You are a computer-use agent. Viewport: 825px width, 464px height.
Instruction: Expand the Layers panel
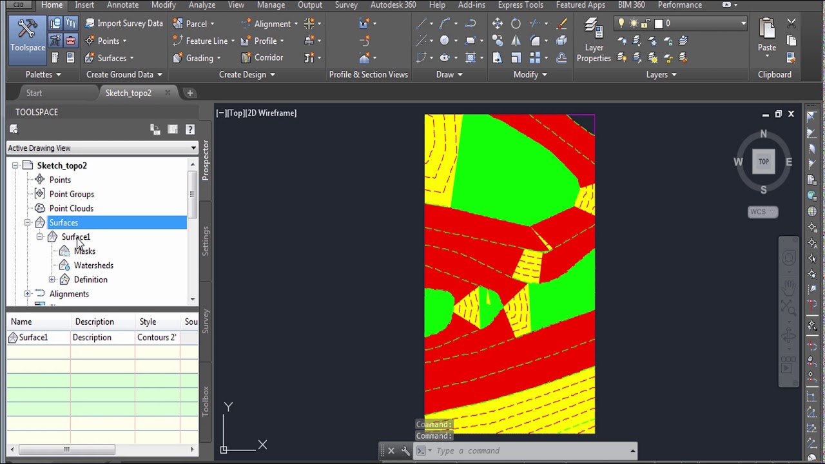pos(661,74)
